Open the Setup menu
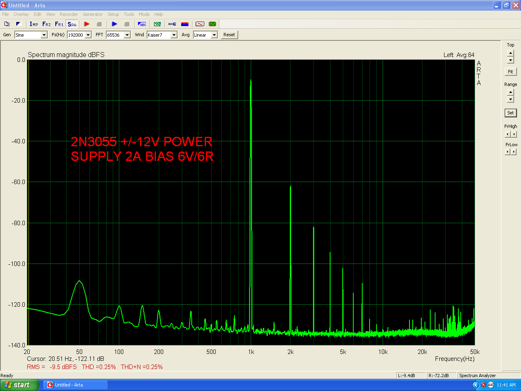The width and height of the screenshot is (521, 391). 113,14
